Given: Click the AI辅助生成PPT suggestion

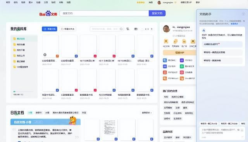Looking at the screenshot, I should click(x=222, y=44).
